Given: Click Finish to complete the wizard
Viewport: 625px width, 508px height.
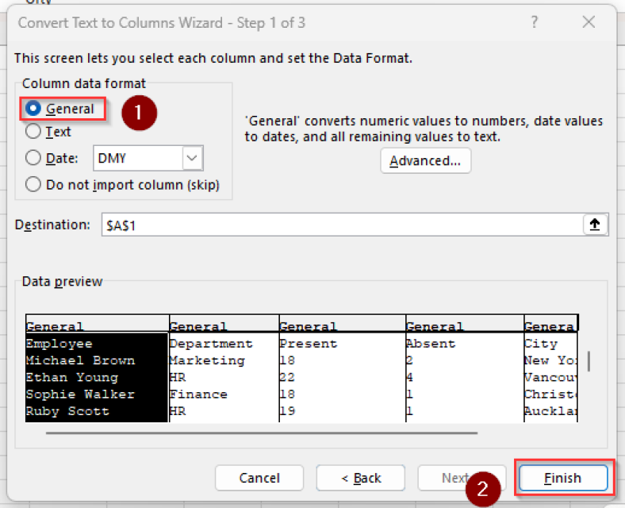Looking at the screenshot, I should (x=562, y=478).
